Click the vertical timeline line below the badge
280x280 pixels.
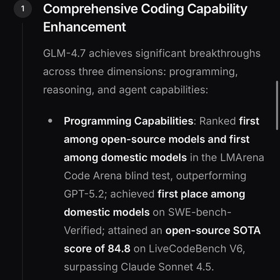click(x=22, y=151)
